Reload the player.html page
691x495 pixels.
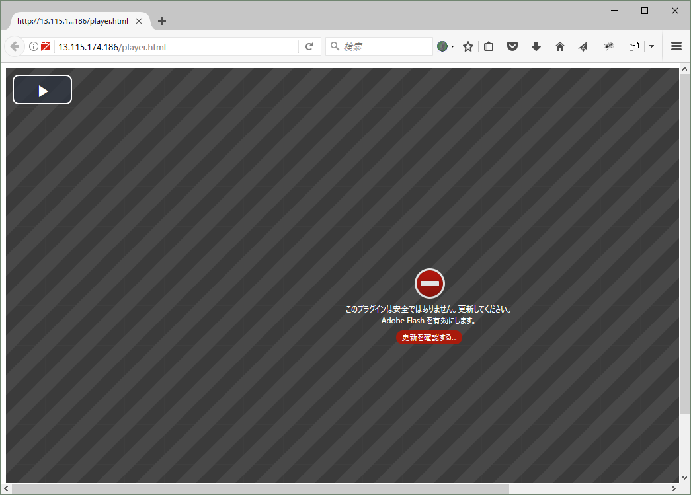[x=309, y=46]
